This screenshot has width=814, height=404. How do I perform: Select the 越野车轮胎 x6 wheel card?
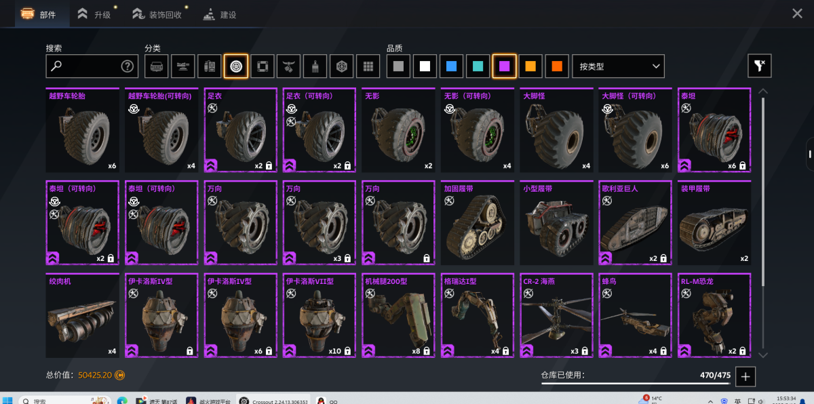tap(83, 130)
